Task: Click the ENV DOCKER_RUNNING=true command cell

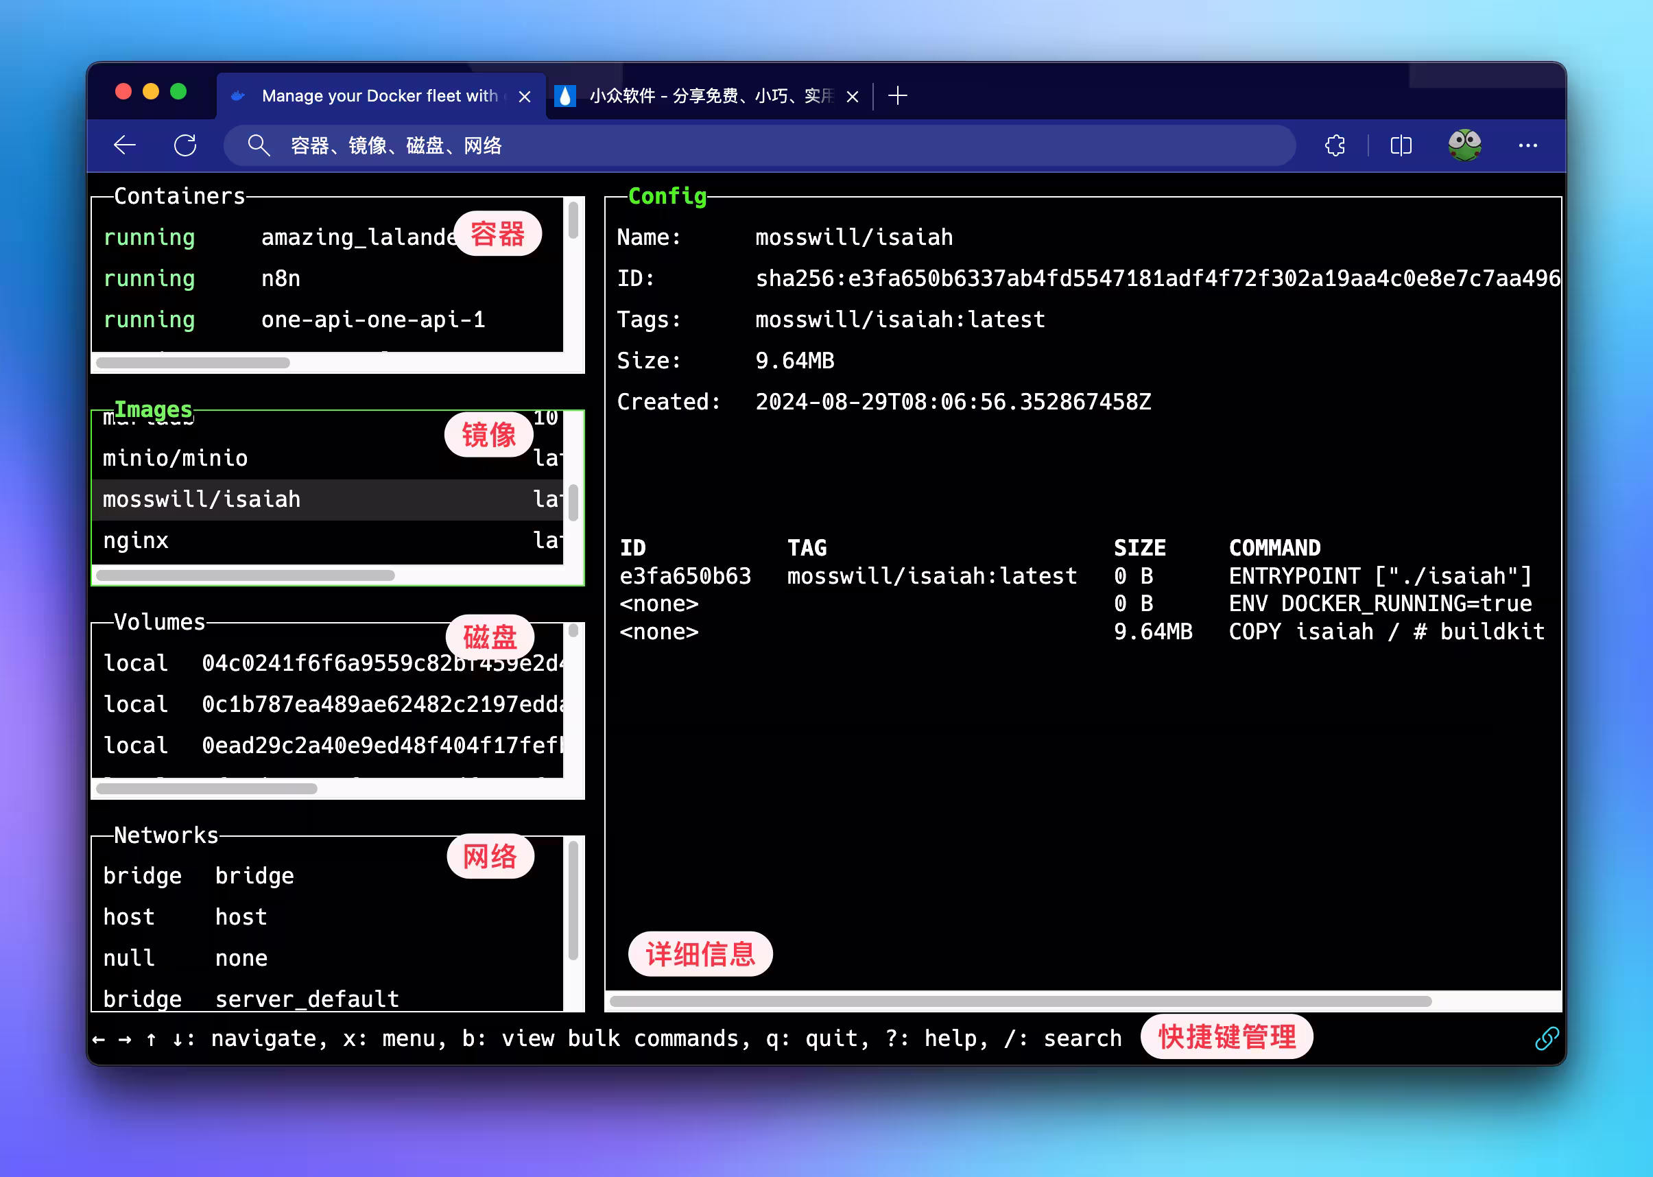Action: click(1381, 604)
